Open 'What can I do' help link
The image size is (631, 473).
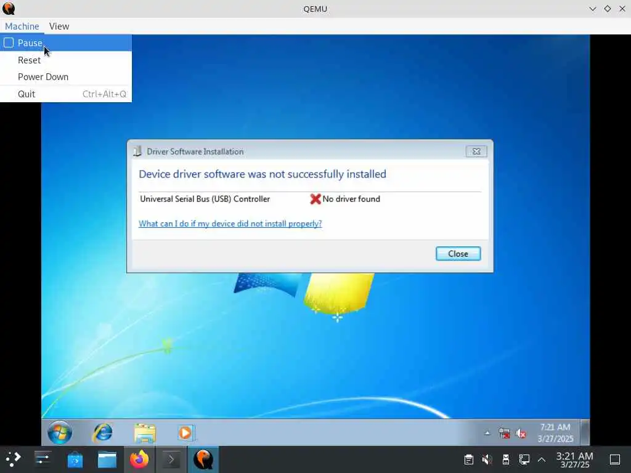point(230,224)
